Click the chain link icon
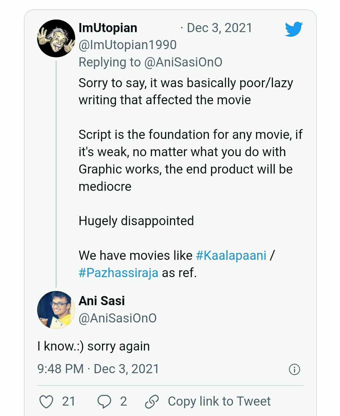This screenshot has height=416, width=340. [152, 402]
